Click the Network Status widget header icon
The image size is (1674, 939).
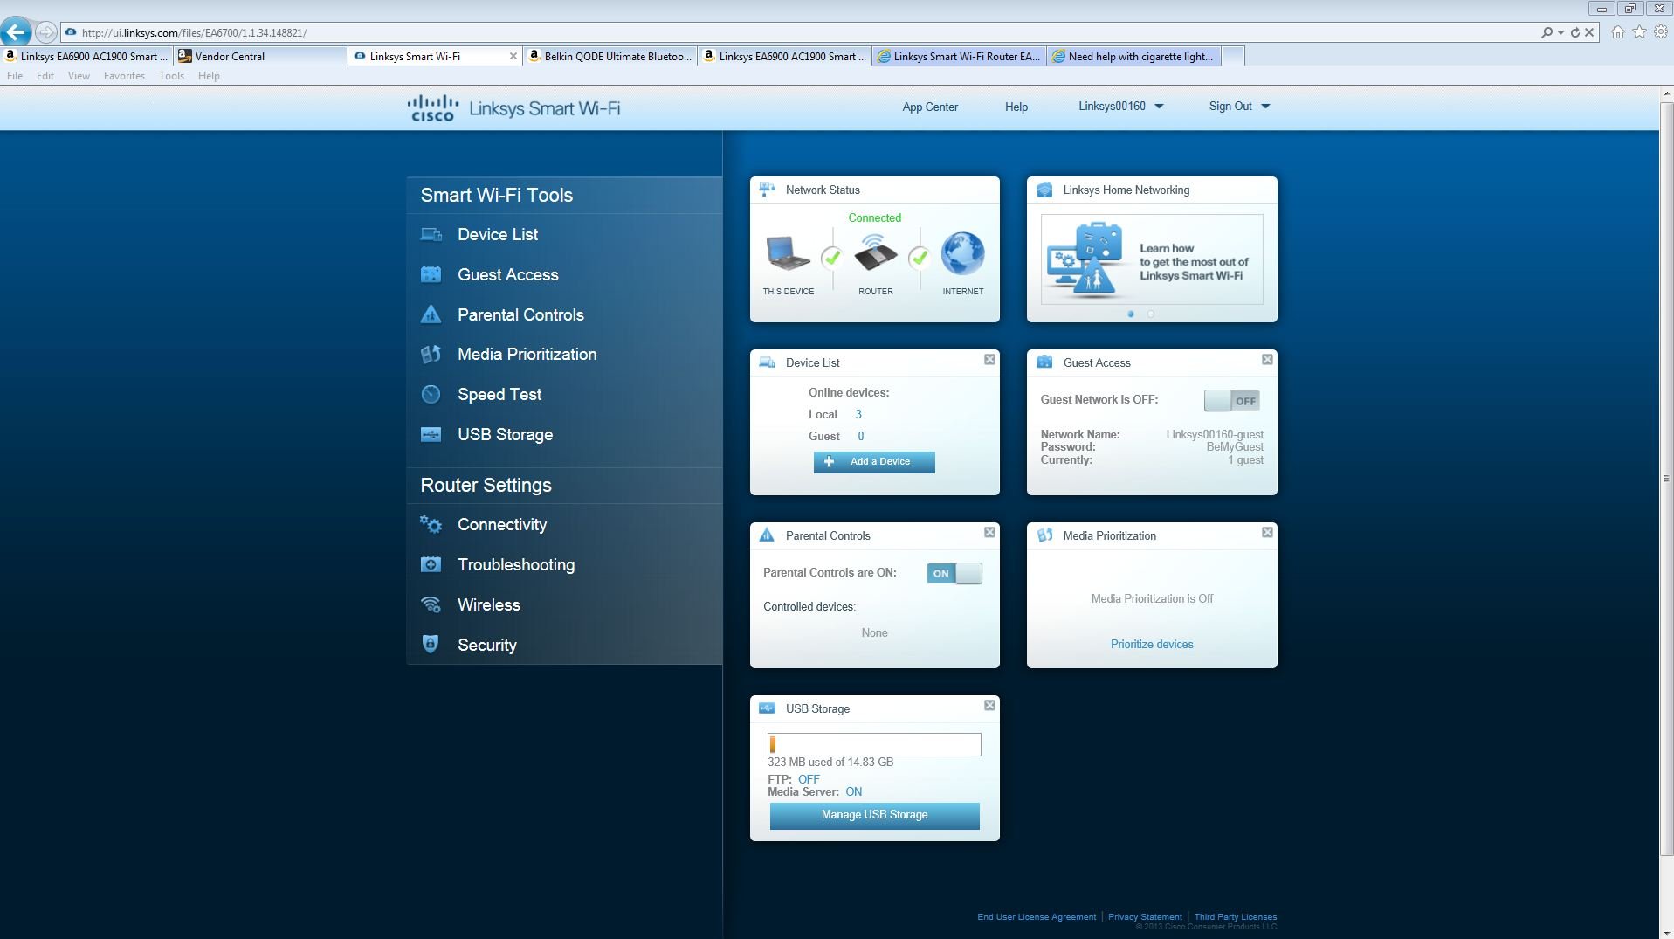pos(768,190)
